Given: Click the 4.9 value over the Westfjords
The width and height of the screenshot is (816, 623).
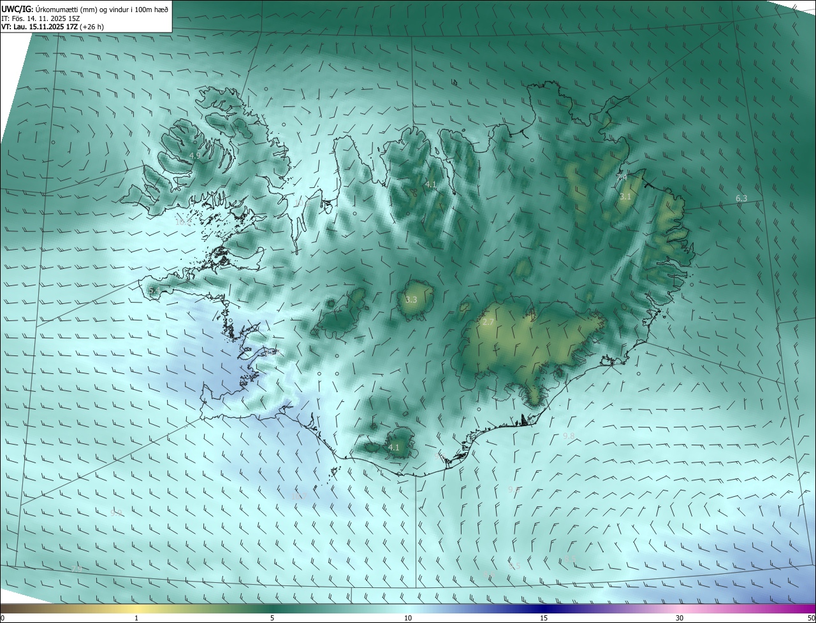Looking at the screenshot, I should 195,155.
